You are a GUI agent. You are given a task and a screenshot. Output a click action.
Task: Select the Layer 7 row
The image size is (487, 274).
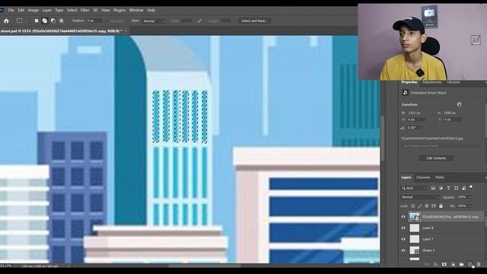click(x=441, y=239)
